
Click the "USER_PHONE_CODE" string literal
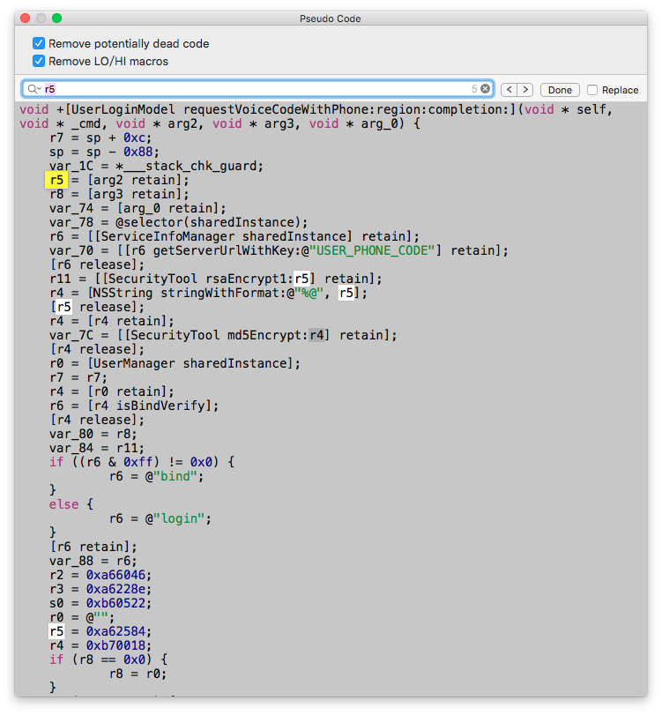[383, 250]
